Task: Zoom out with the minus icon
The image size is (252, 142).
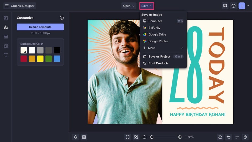Action: pyautogui.click(x=144, y=137)
